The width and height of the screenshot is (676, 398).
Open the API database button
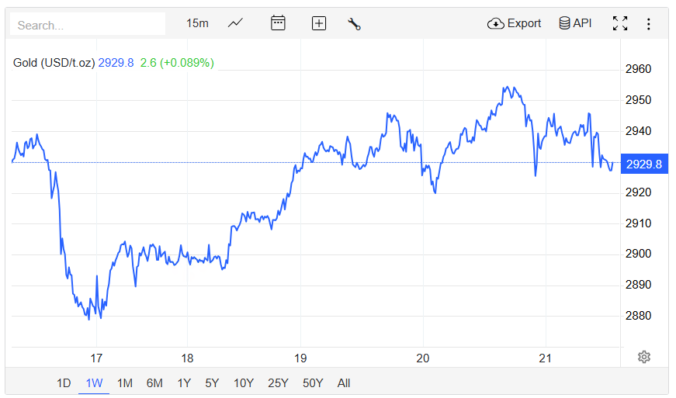[575, 23]
